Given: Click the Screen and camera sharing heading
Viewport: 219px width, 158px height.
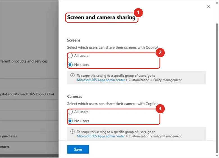Looking at the screenshot, I should click(101, 17).
